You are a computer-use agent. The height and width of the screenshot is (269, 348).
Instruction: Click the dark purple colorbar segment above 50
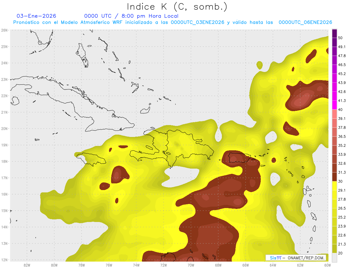[334, 33]
